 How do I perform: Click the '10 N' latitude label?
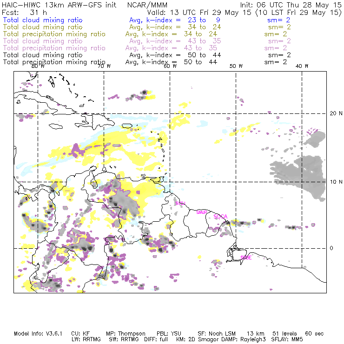[336, 182]
